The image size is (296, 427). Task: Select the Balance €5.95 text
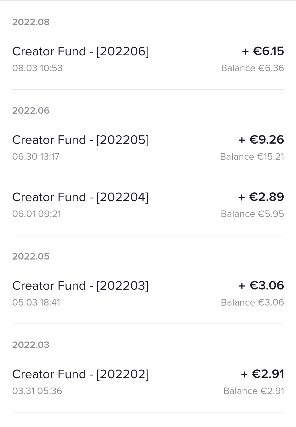[x=252, y=214]
